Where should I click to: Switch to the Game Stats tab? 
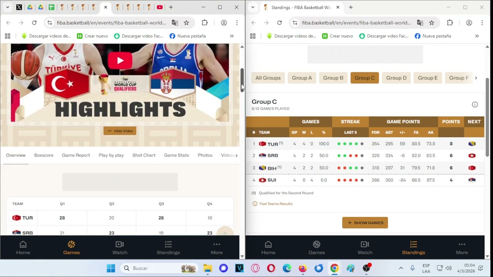tap(176, 155)
